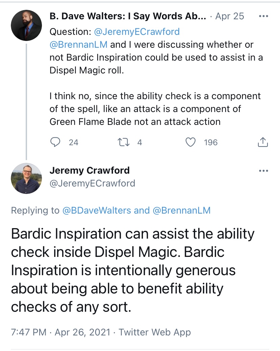Click the 196 likes count
The height and width of the screenshot is (351, 280).
click(x=211, y=142)
